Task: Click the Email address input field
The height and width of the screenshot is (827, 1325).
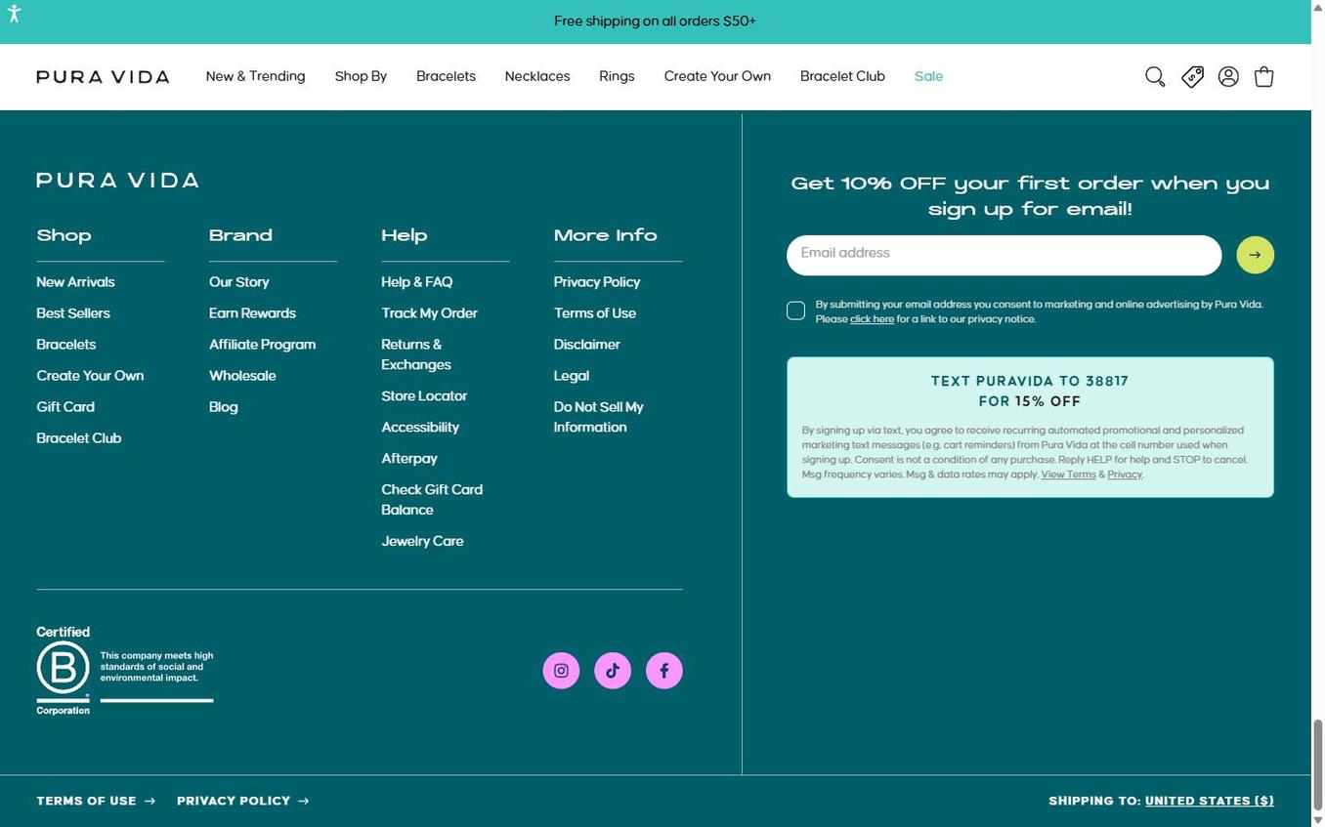Action: pyautogui.click(x=1003, y=254)
